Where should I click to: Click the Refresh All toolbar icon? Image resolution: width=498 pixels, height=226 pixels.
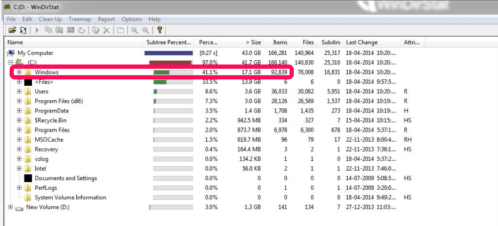23,30
